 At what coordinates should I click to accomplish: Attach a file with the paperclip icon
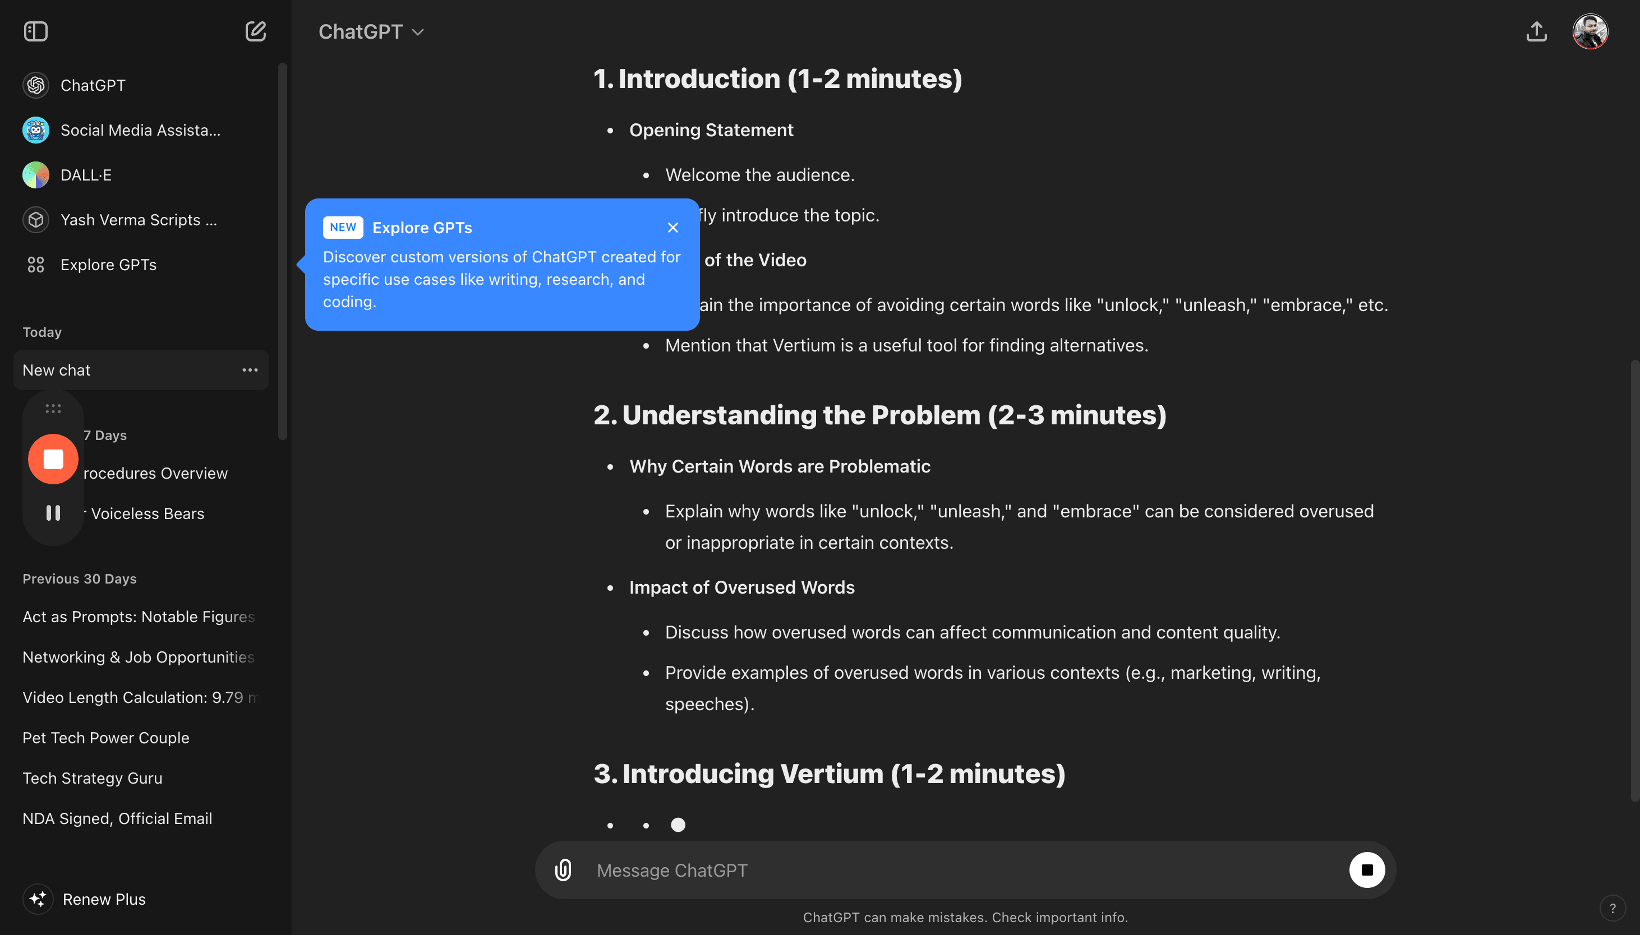(x=563, y=870)
